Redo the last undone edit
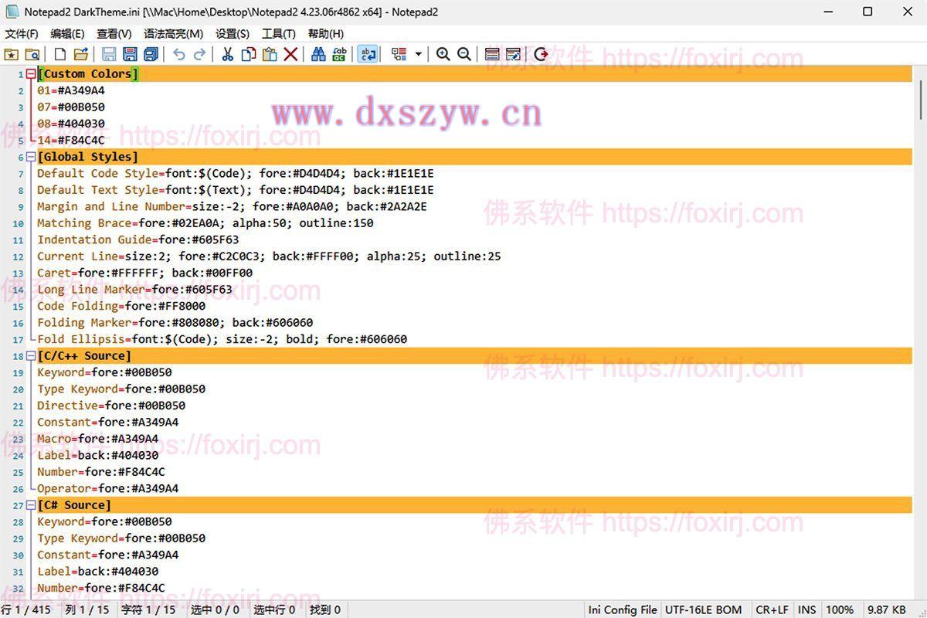Screen dimensions: 927x618 (199, 54)
